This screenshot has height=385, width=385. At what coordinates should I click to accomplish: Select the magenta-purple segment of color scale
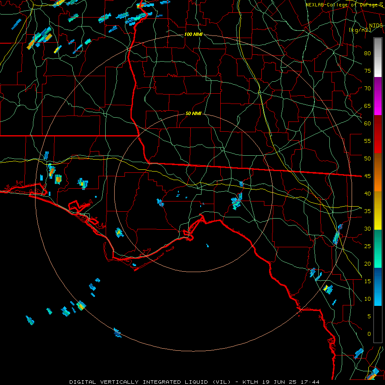pos(378,96)
